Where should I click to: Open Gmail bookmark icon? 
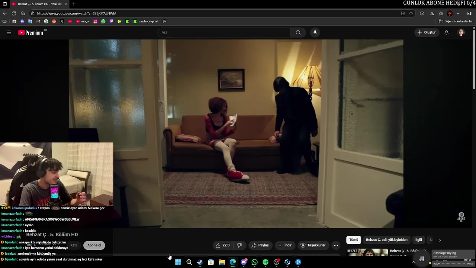coord(38,22)
